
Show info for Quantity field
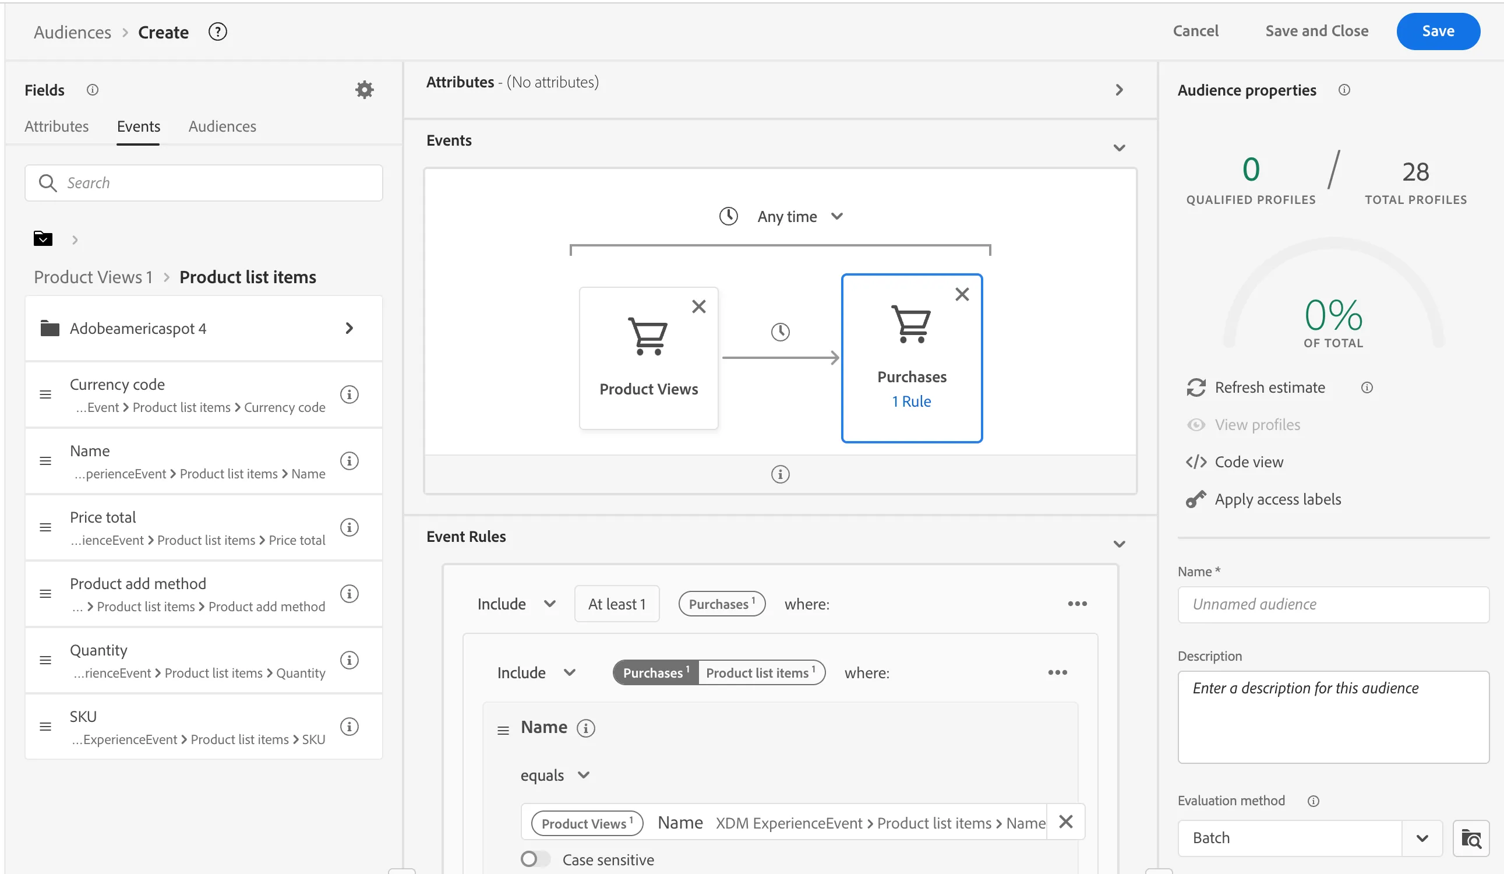click(x=349, y=660)
